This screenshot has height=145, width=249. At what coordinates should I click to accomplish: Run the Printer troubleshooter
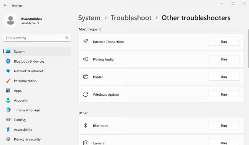(224, 77)
